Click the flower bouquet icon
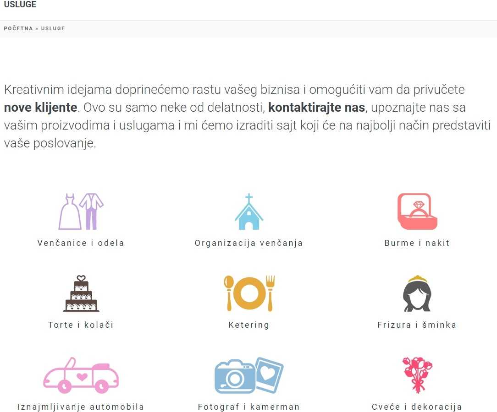Viewport: 497px width, 412px height. point(417,375)
